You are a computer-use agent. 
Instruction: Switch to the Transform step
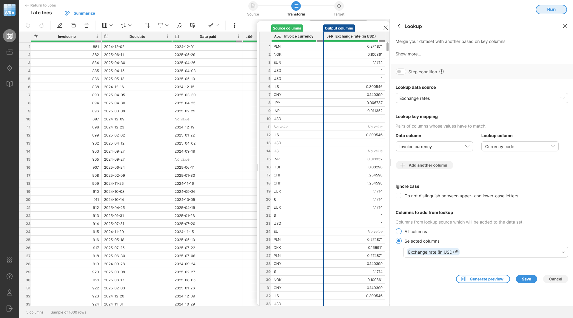tap(296, 6)
